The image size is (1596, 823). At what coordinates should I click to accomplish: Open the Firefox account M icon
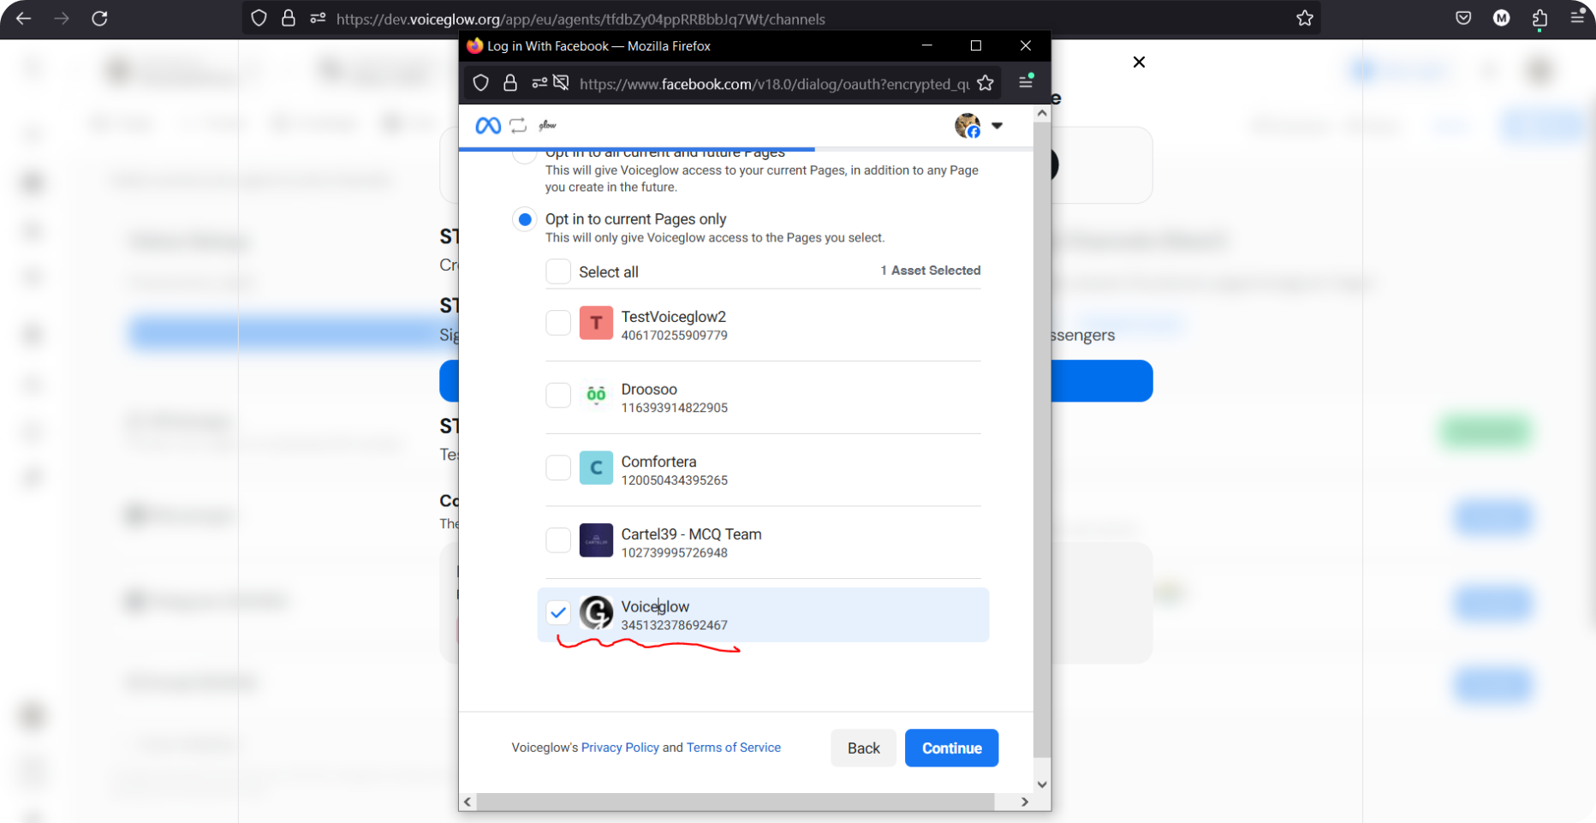1501,18
